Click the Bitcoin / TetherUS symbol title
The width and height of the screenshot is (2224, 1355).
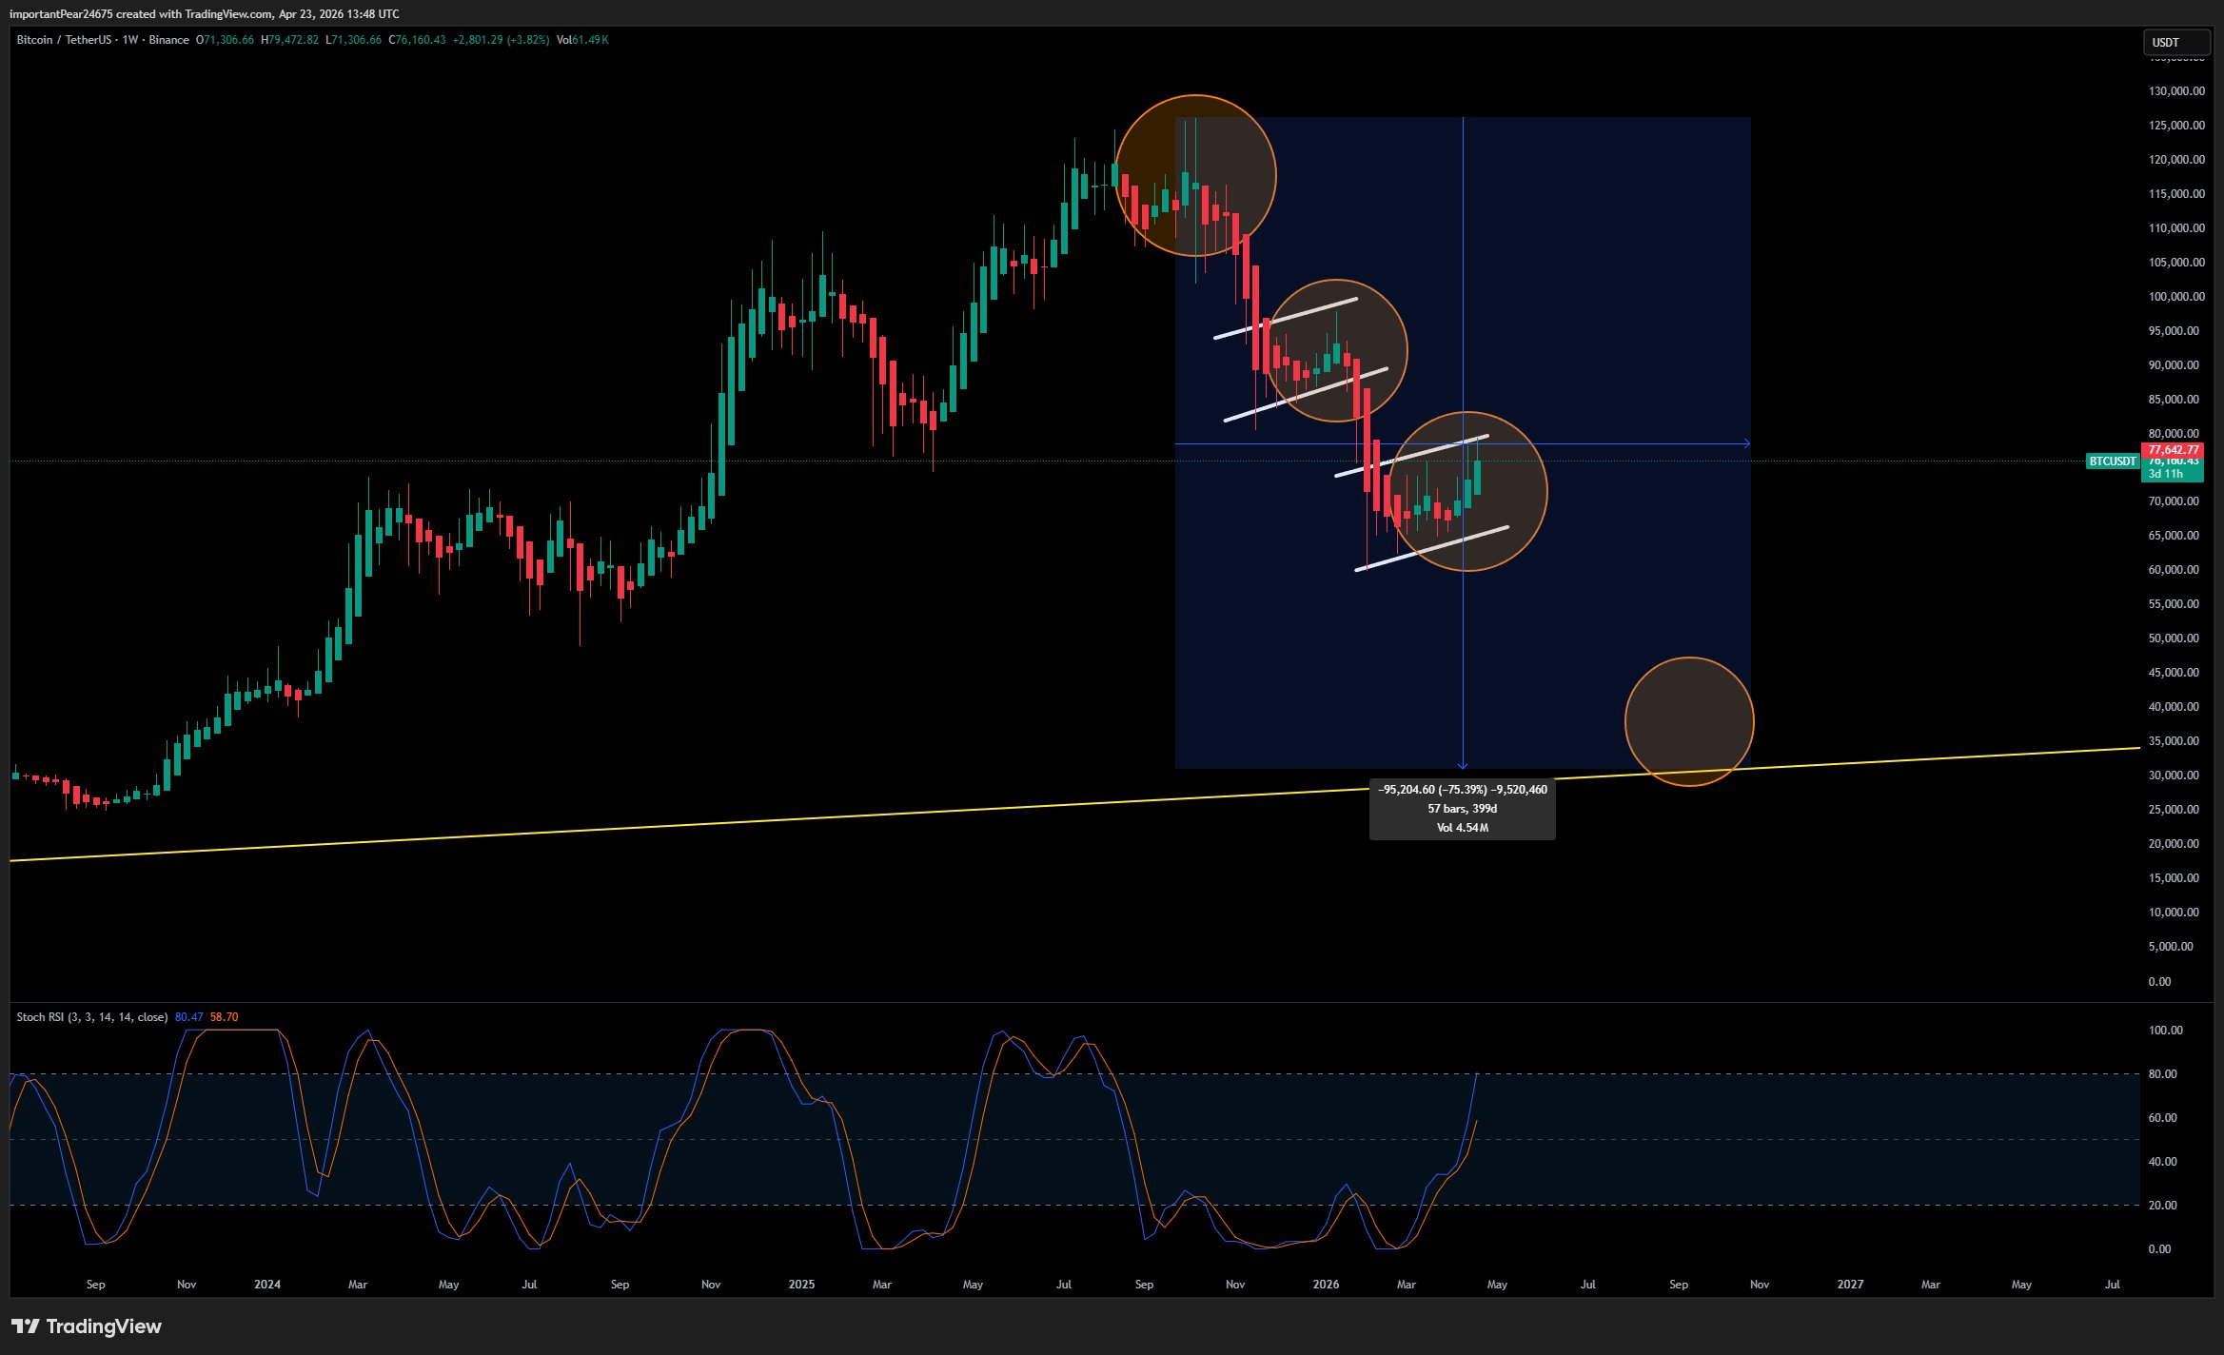(x=63, y=40)
